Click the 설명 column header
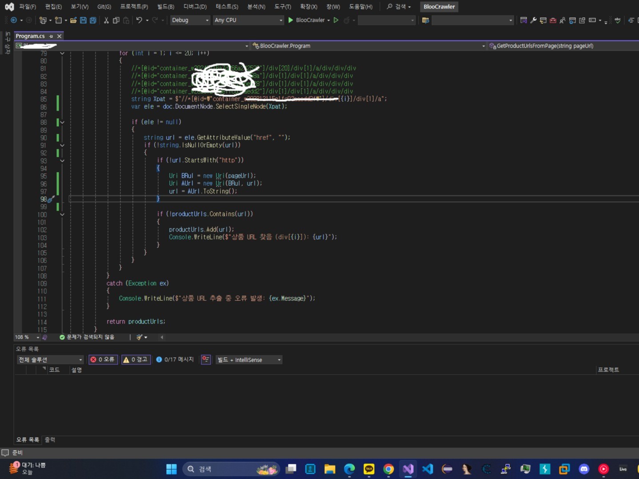 pos(76,370)
